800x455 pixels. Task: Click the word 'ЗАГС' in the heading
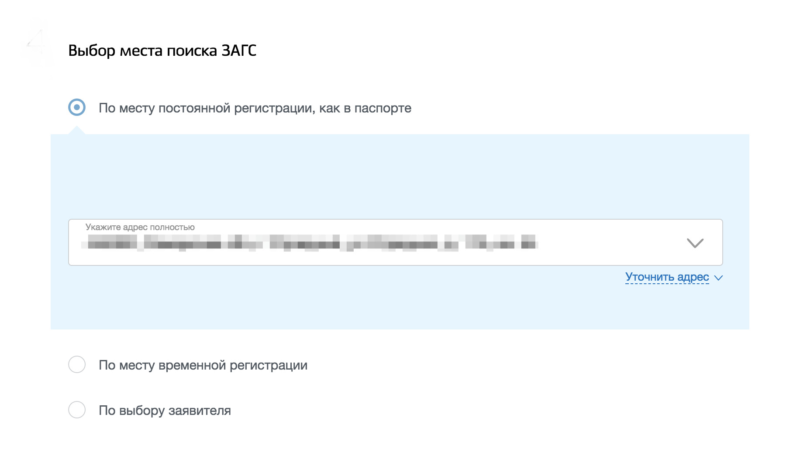point(238,51)
